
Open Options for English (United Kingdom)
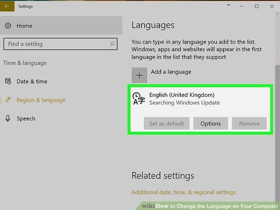(x=210, y=123)
